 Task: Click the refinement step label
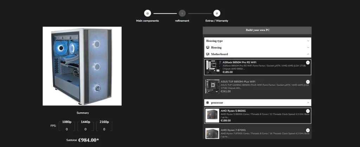[x=182, y=21]
